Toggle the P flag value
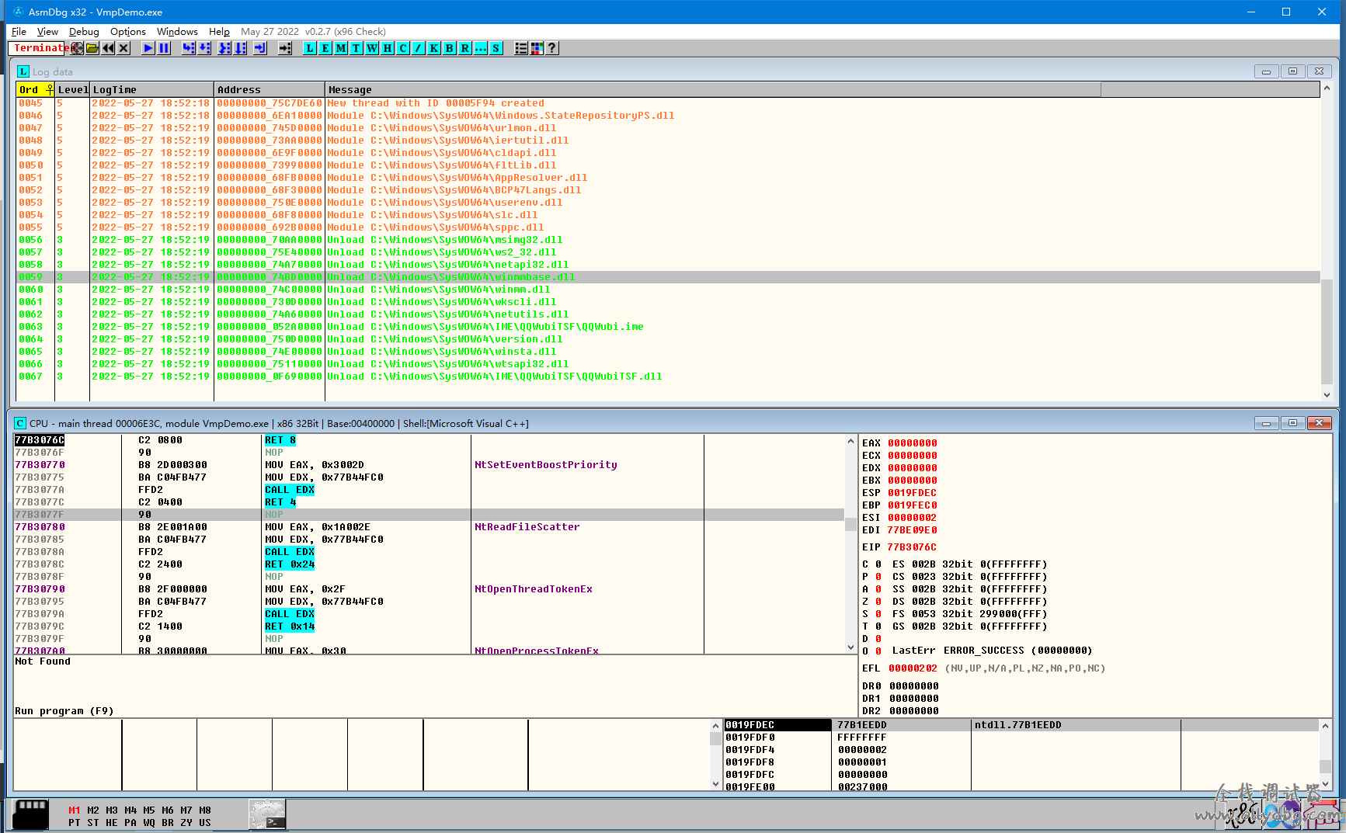Image resolution: width=1346 pixels, height=833 pixels. click(878, 577)
